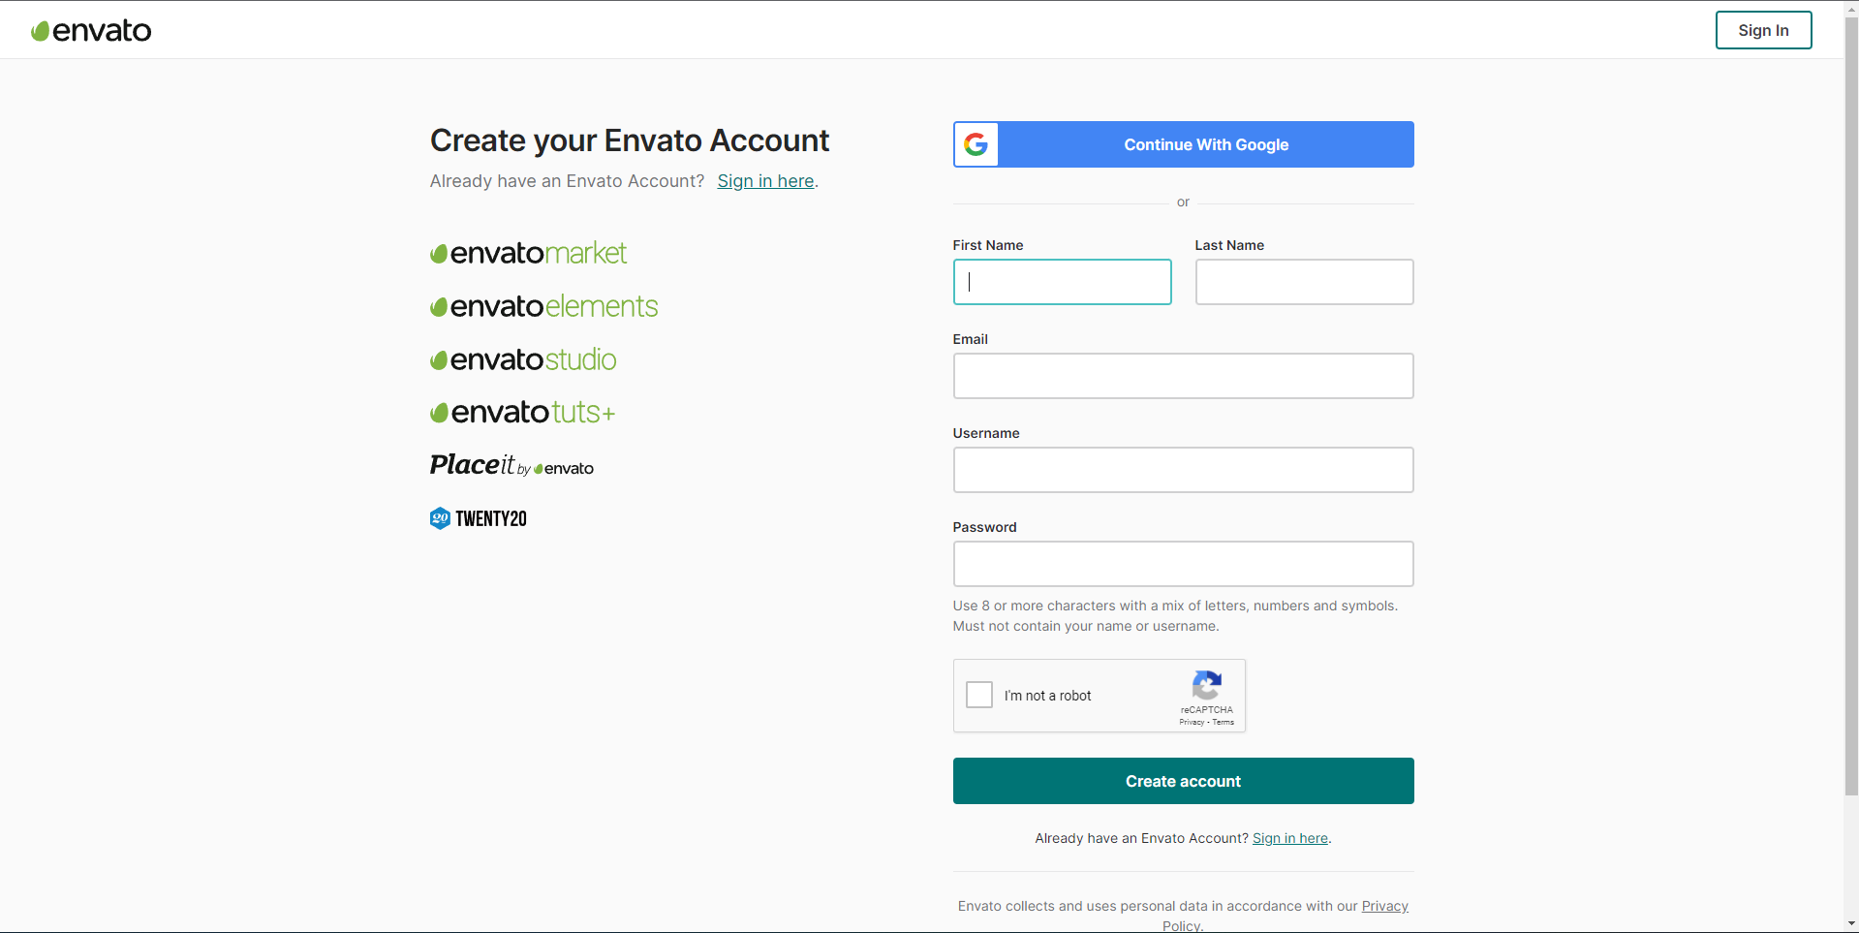This screenshot has height=933, width=1859.
Task: Click the Envato Tuts+ logo
Action: (521, 412)
